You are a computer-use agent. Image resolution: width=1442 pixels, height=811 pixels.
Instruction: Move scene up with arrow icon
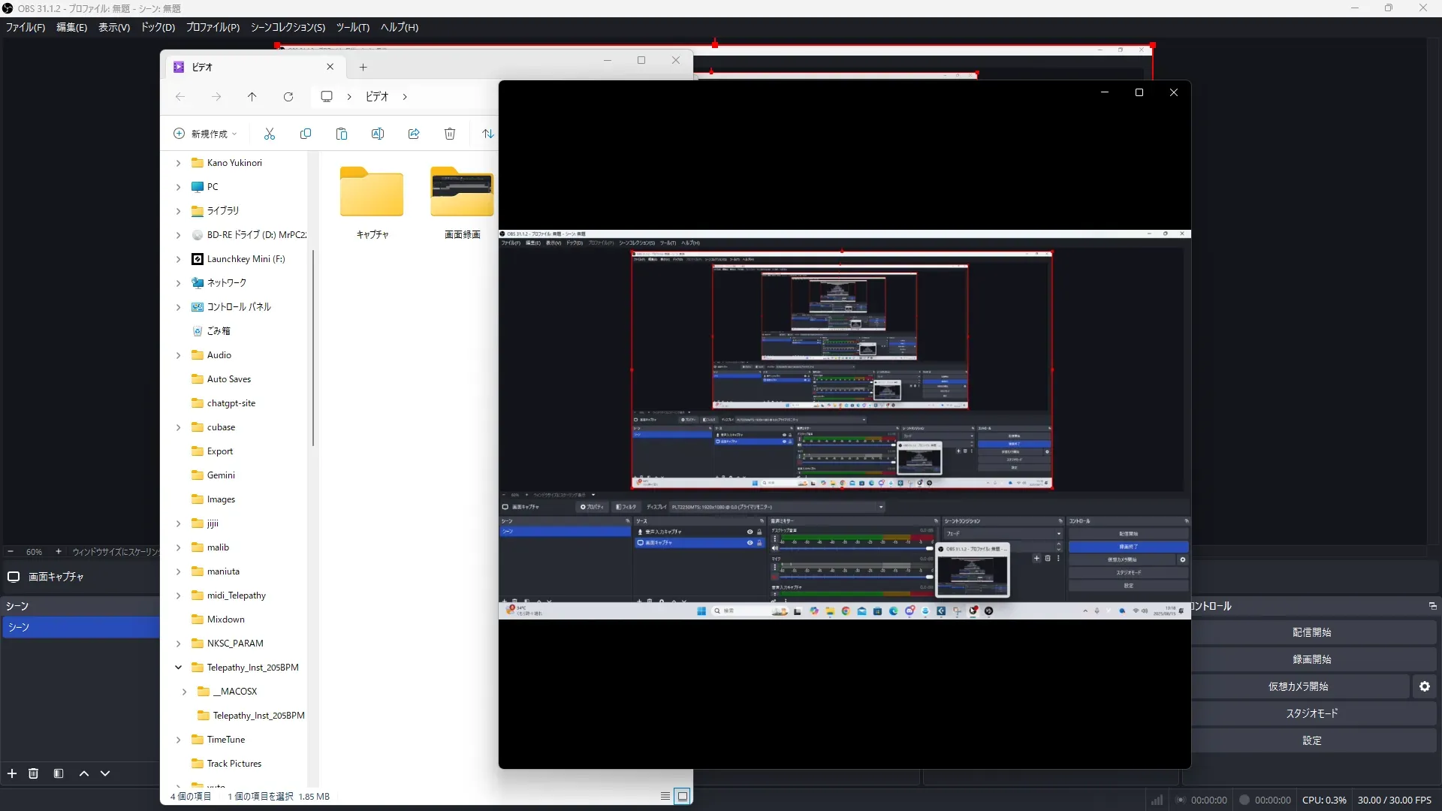[x=84, y=773]
